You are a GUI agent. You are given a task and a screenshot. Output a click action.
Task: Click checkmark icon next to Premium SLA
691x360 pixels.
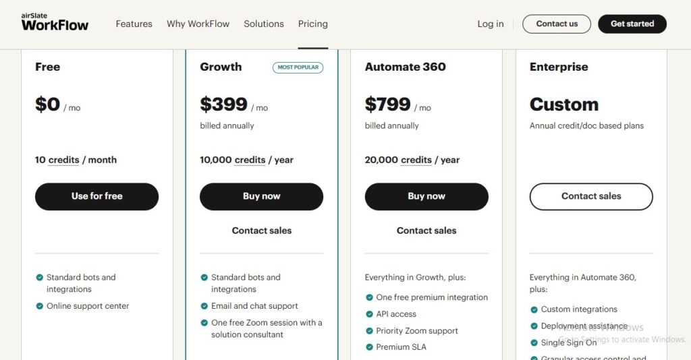[369, 347]
